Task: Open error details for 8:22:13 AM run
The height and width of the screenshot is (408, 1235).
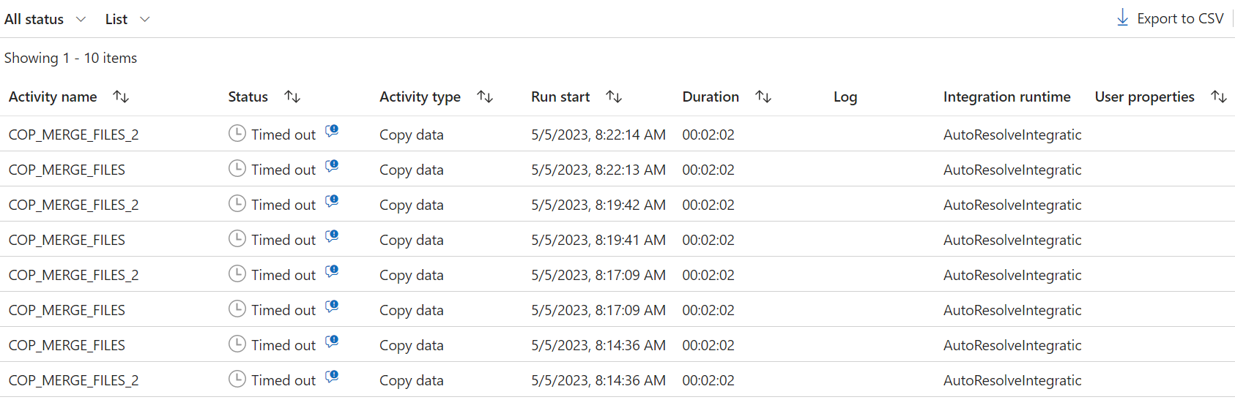Action: 332,166
